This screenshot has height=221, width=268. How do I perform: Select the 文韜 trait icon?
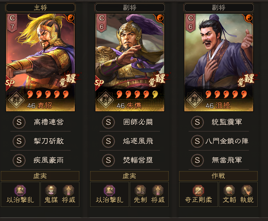[x=229, y=191]
